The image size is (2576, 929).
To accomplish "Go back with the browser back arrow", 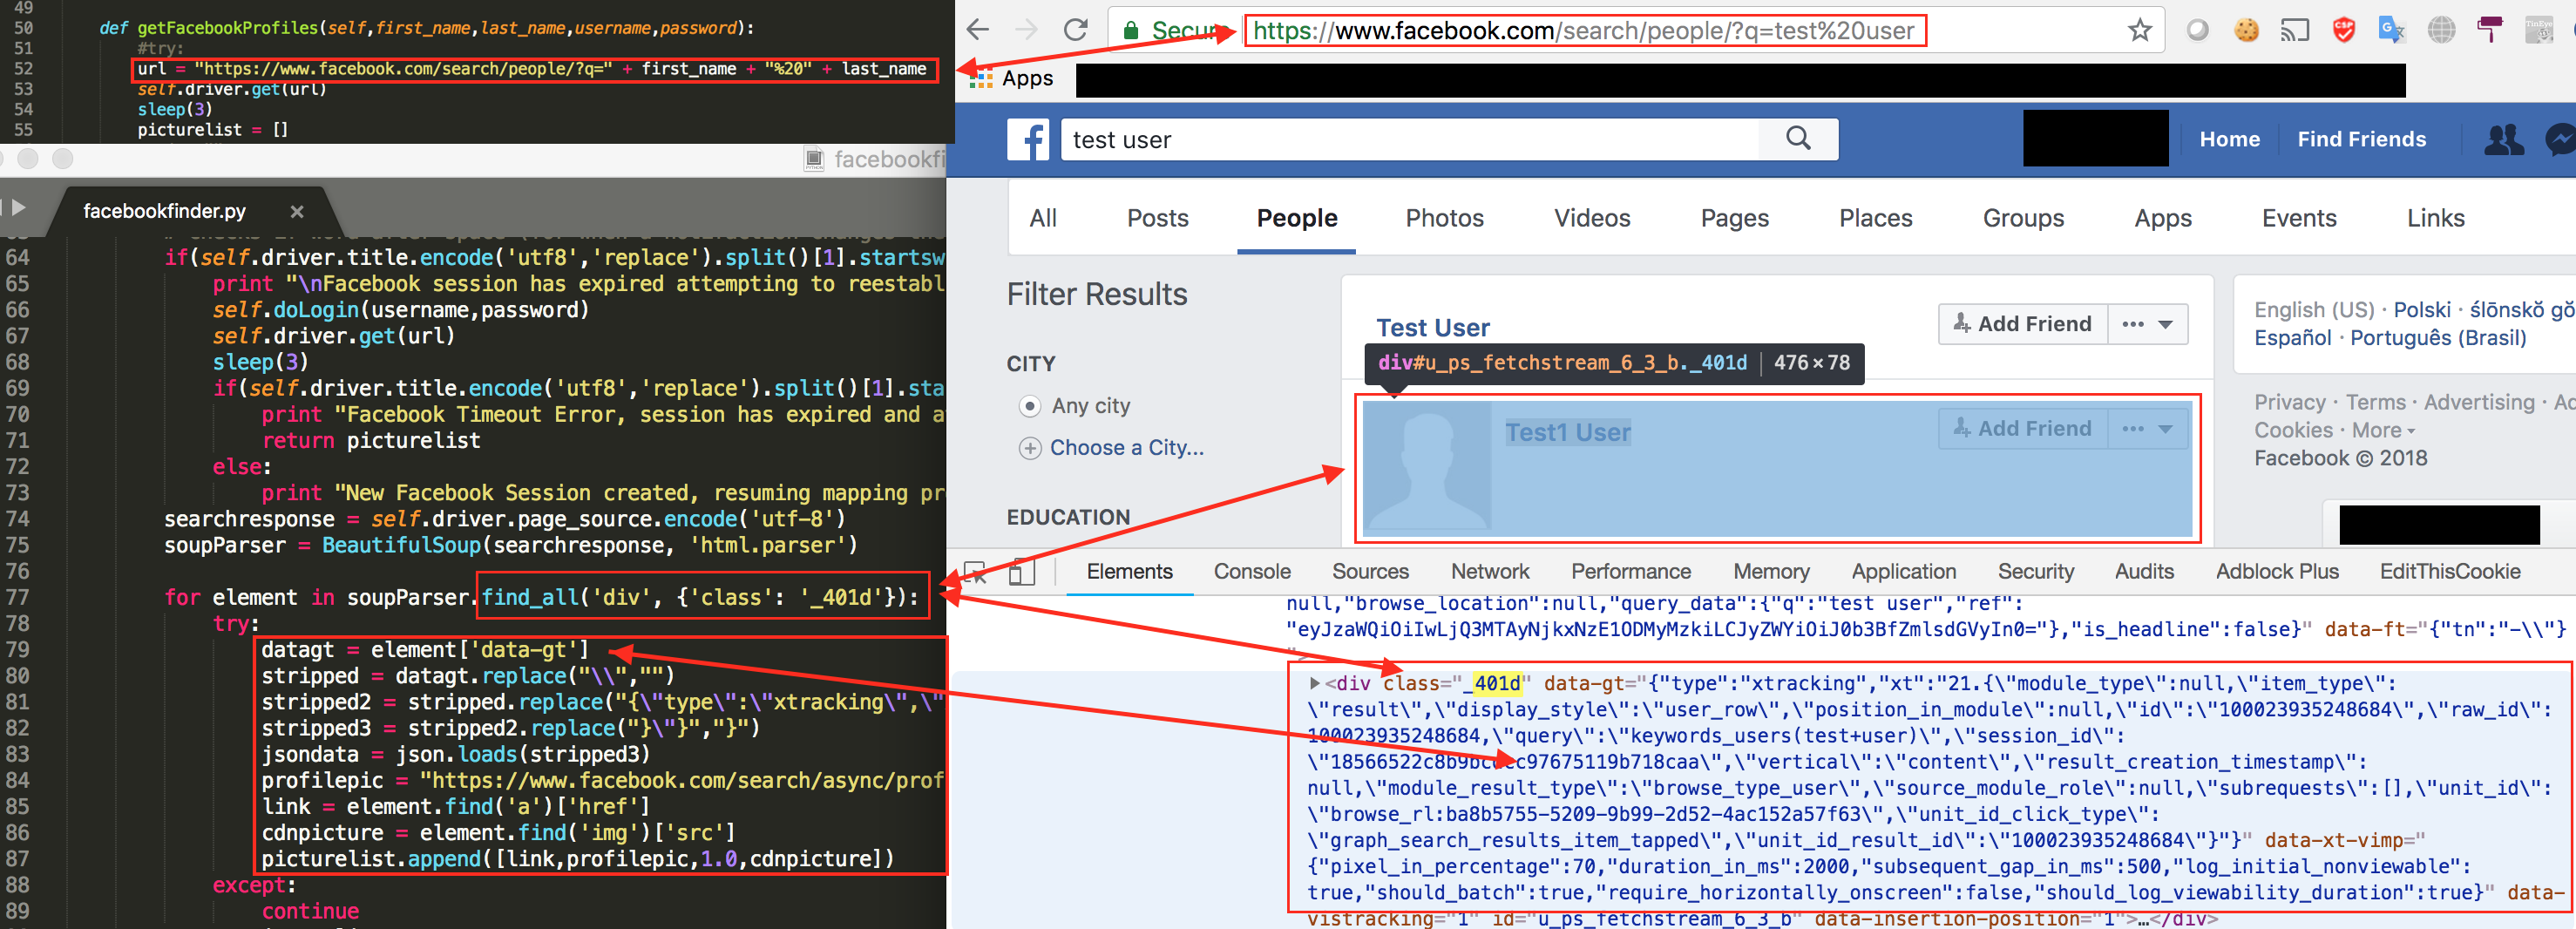I will [x=977, y=30].
